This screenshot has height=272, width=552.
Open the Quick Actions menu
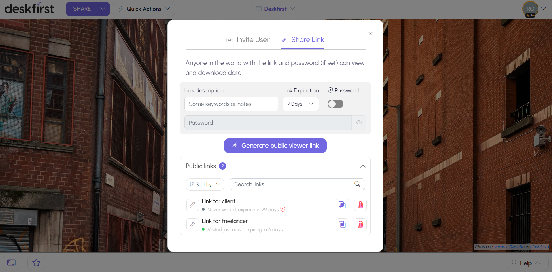point(144,9)
